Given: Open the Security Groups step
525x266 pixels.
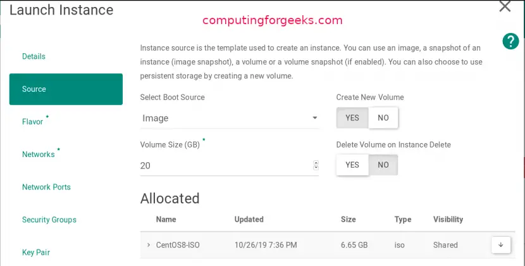Looking at the screenshot, I should click(49, 220).
